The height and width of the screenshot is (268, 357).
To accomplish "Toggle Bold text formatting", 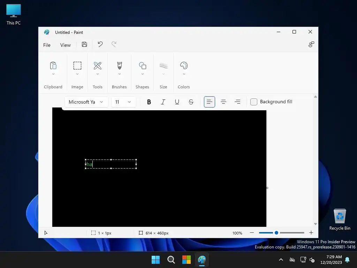I will [x=149, y=102].
